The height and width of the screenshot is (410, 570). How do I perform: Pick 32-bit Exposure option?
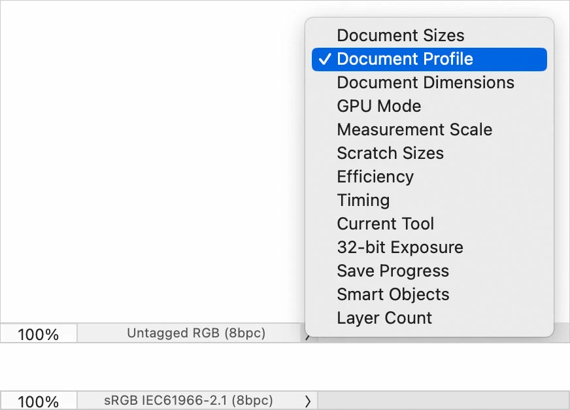tap(399, 247)
